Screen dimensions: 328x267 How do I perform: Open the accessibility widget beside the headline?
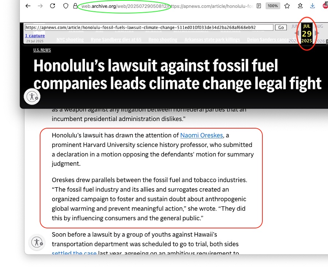pos(32,97)
